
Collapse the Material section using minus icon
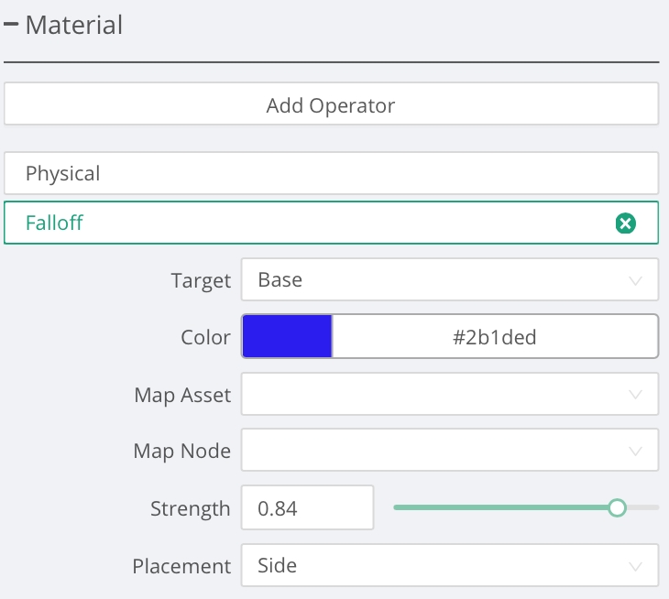(12, 26)
